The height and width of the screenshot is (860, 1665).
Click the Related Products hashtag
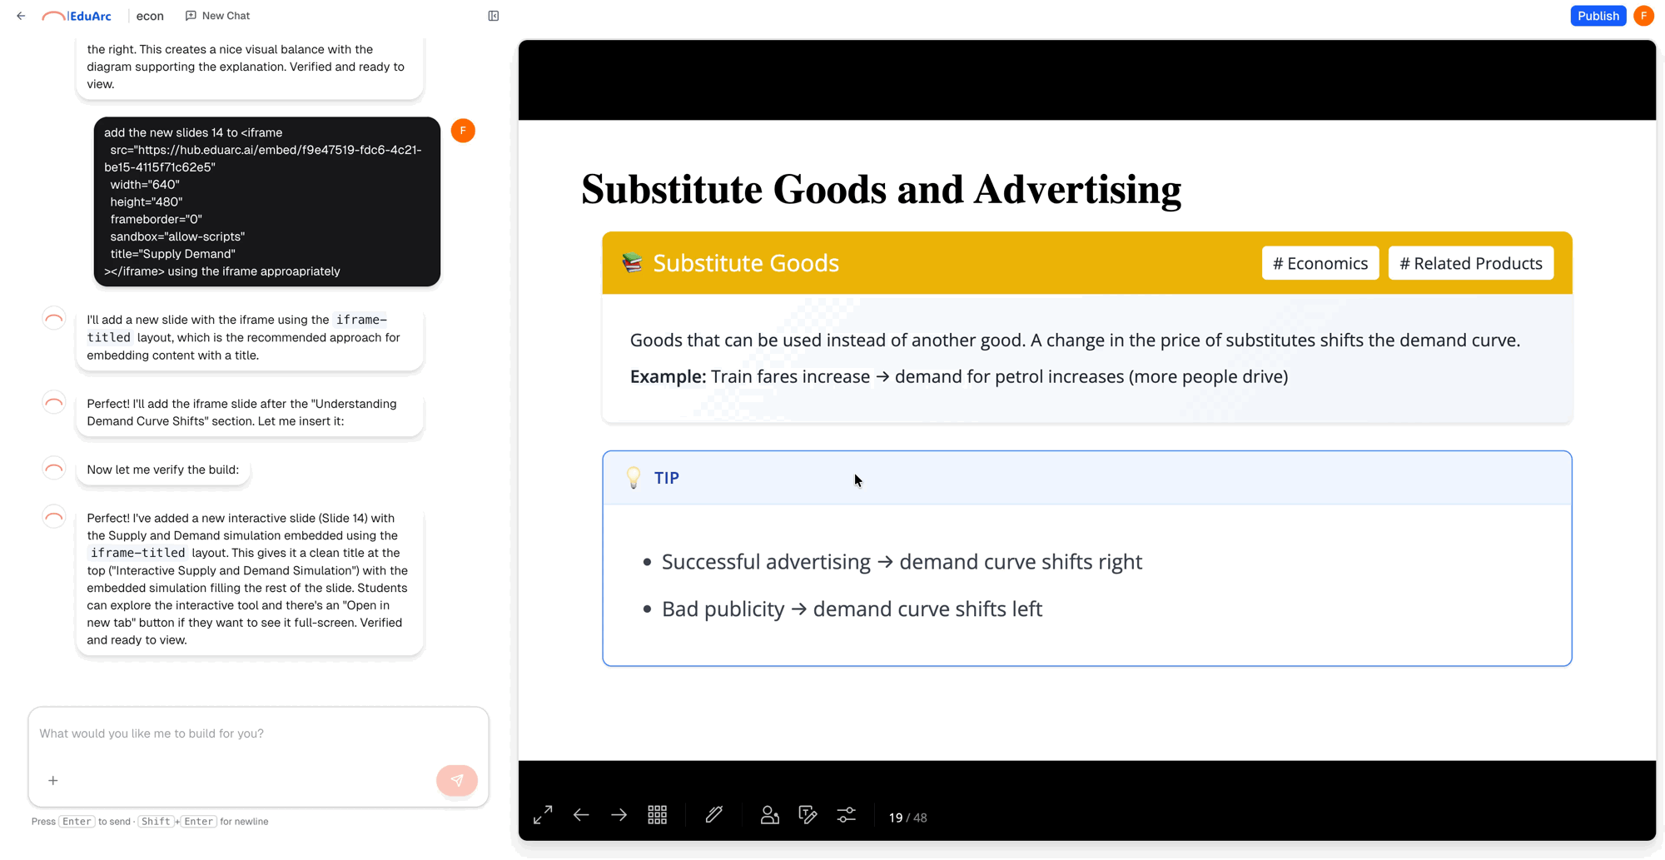coord(1470,262)
